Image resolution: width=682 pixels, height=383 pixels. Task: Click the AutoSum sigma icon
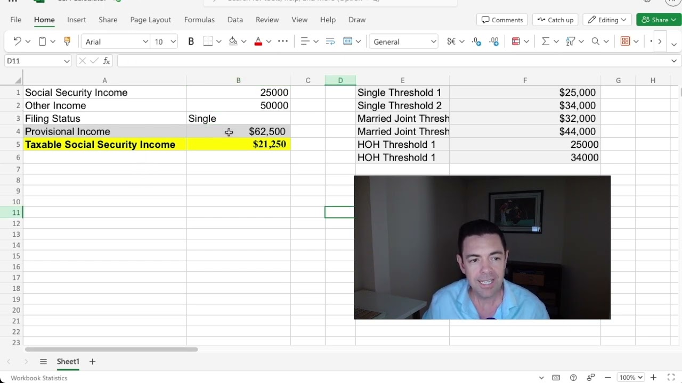(545, 41)
